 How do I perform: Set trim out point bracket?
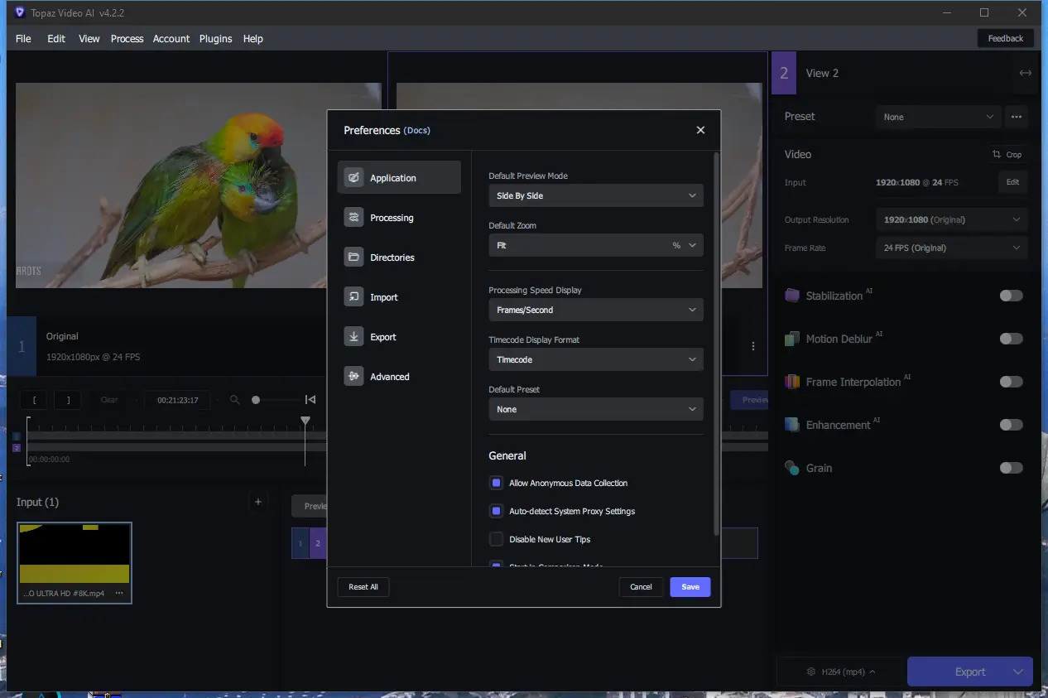(x=68, y=400)
